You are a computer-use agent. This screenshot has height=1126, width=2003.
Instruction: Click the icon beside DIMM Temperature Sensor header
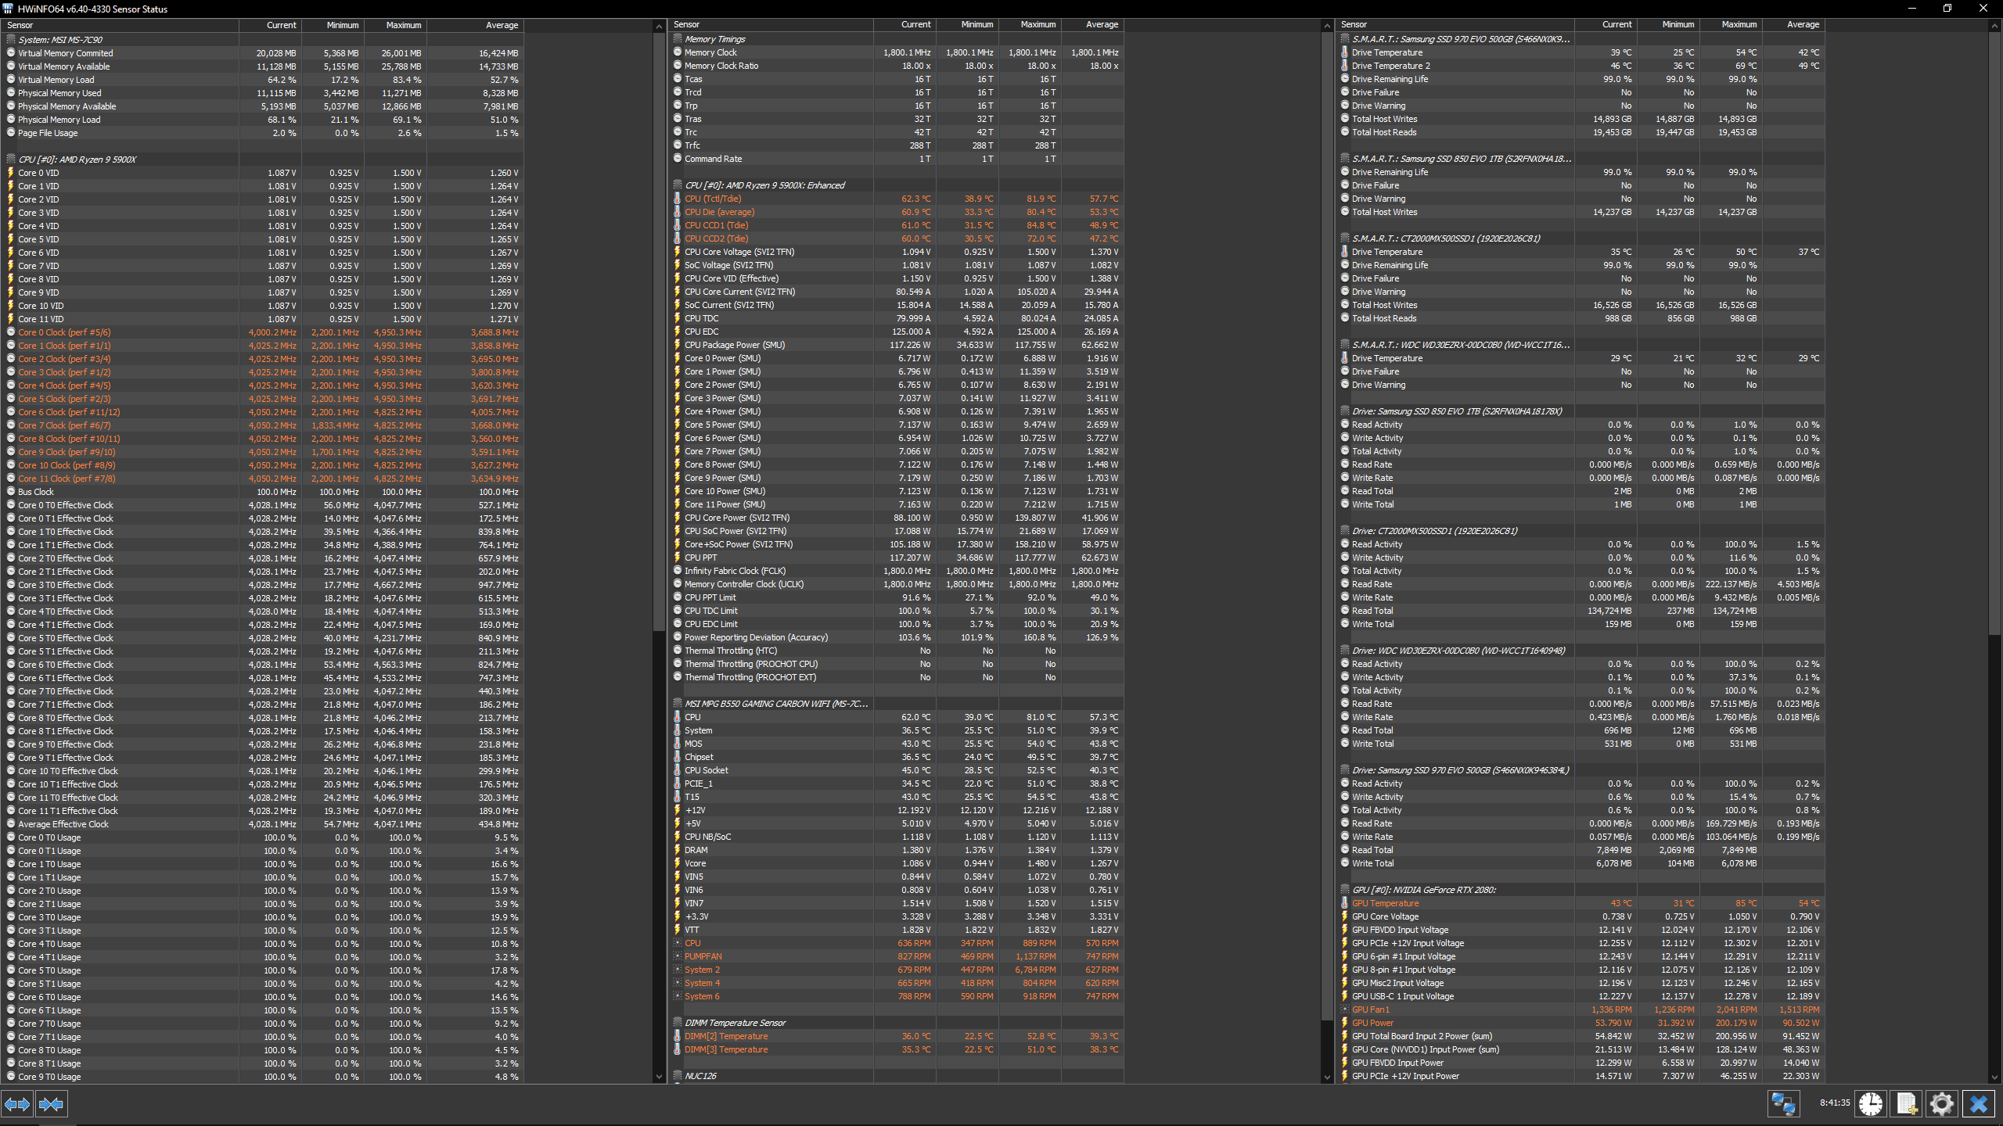678,1023
